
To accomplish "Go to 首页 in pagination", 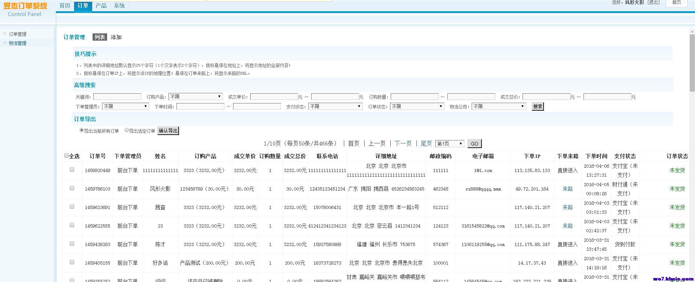I will tap(353, 144).
